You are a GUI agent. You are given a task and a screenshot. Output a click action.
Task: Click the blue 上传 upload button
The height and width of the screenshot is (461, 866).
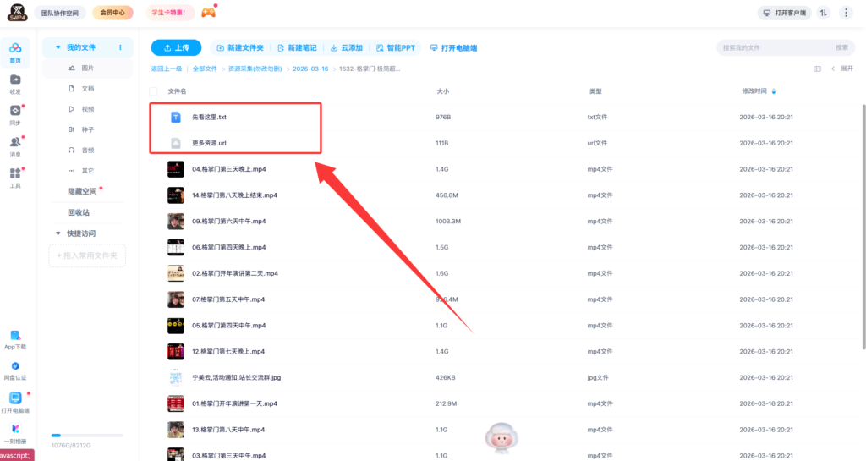[x=176, y=48]
